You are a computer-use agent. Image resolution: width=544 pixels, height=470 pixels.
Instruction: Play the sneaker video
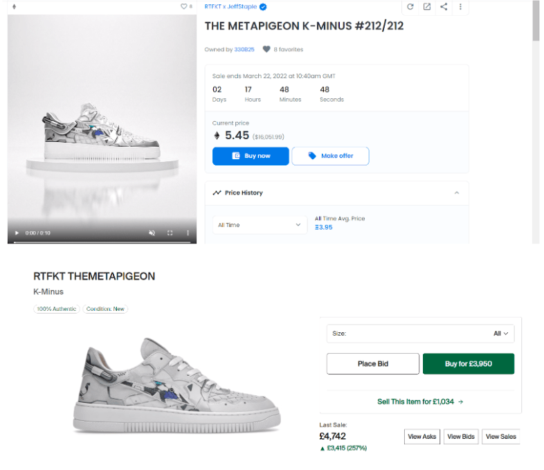[x=17, y=233]
